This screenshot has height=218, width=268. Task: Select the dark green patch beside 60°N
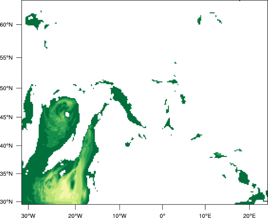point(33,21)
